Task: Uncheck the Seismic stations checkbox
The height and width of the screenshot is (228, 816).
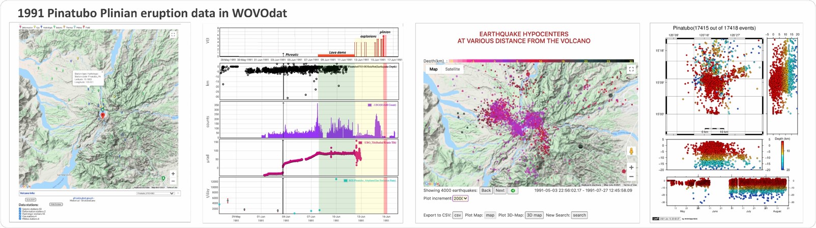Action: 20,209
